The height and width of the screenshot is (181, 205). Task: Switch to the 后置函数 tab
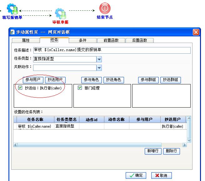coord(140,40)
